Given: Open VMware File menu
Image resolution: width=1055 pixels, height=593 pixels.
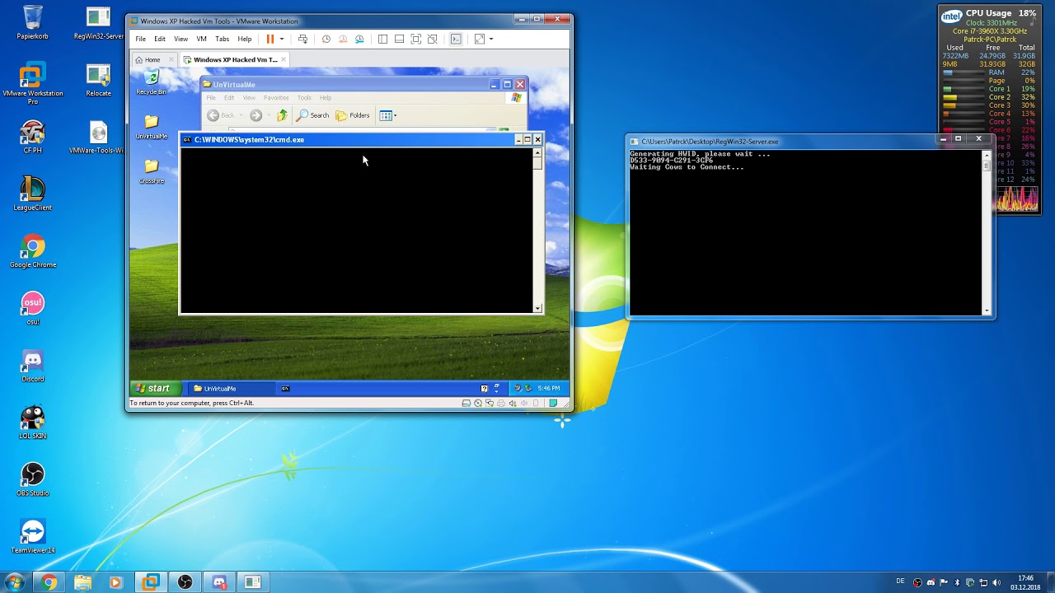Looking at the screenshot, I should [141, 39].
